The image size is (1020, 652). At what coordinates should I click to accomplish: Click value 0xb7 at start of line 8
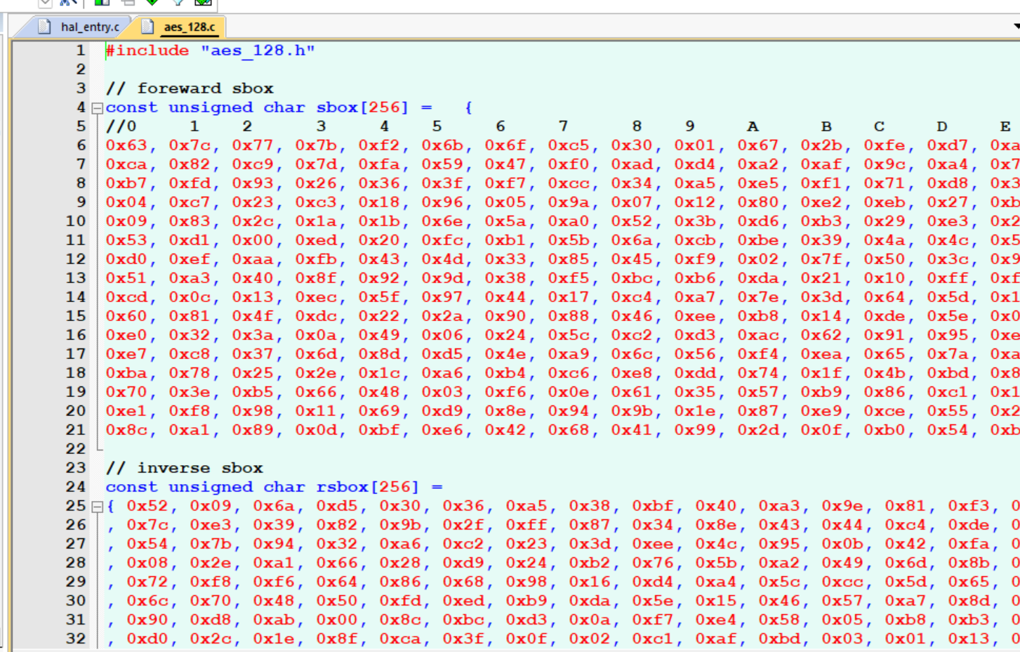pyautogui.click(x=126, y=183)
